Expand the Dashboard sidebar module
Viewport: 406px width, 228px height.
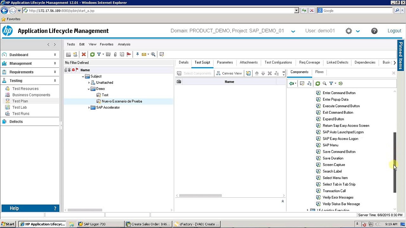coord(55,55)
